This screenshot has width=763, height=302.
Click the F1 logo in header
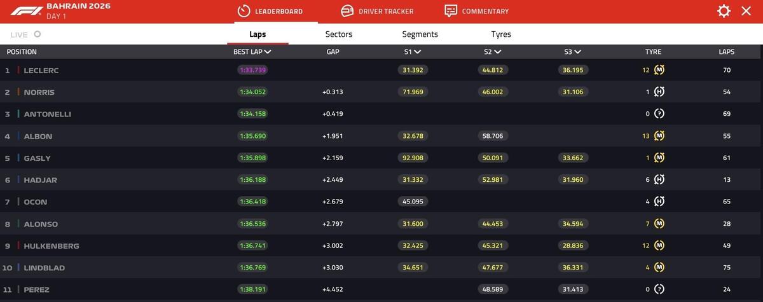point(27,11)
